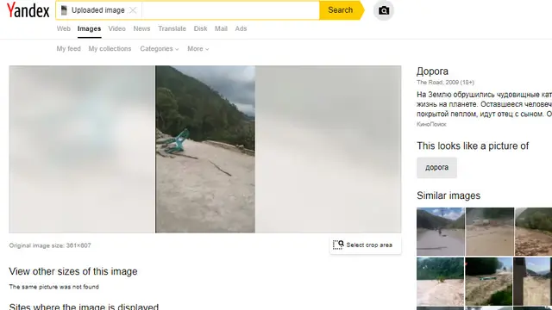Viewport: 552px width, 310px height.
Task: Remove the Uploaded image chip
Action: coord(133,10)
